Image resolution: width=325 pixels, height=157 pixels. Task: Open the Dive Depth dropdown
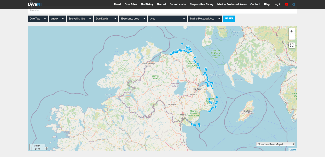point(106,19)
